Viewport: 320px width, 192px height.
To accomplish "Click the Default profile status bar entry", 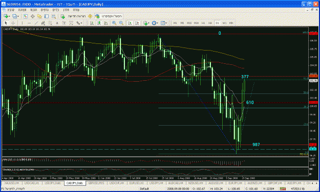I will [x=144, y=189].
